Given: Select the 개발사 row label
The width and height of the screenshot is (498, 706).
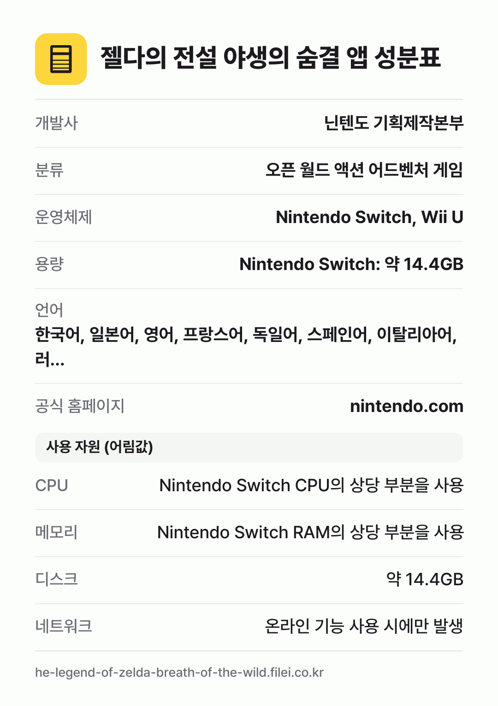Looking at the screenshot, I should (57, 123).
